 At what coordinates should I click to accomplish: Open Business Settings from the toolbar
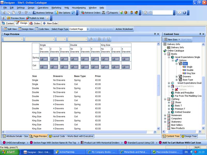click(x=43, y=13)
